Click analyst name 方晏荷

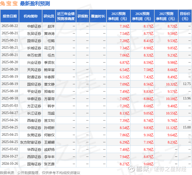pos(49,99)
